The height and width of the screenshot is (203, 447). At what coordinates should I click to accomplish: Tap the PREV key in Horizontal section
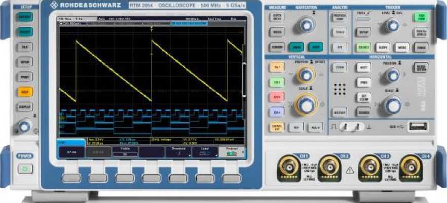pos(363,82)
